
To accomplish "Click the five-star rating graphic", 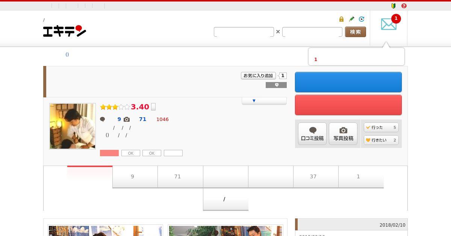I will [115, 107].
